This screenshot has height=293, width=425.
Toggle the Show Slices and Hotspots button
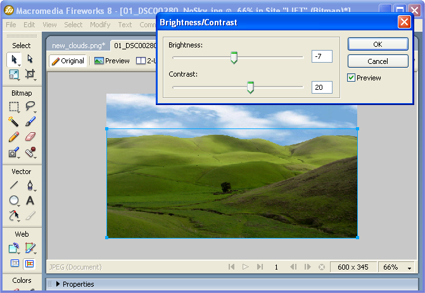click(30, 263)
